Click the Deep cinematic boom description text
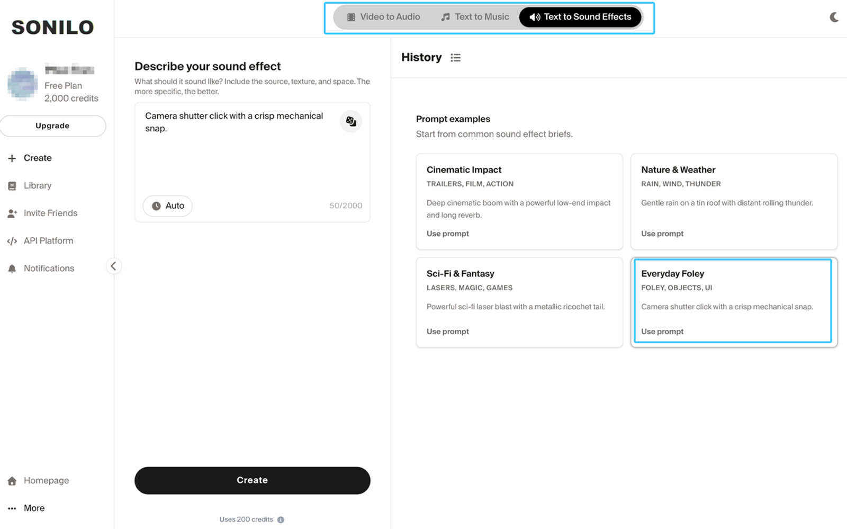 519,209
